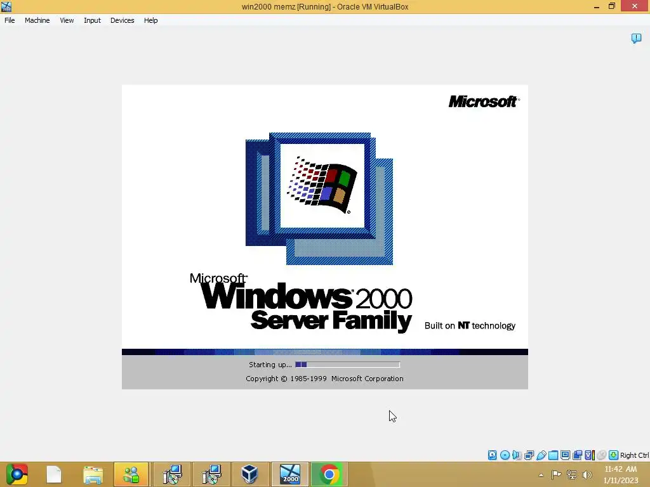Viewport: 650px width, 487px height.
Task: Open the Machine menu
Action: pos(37,20)
